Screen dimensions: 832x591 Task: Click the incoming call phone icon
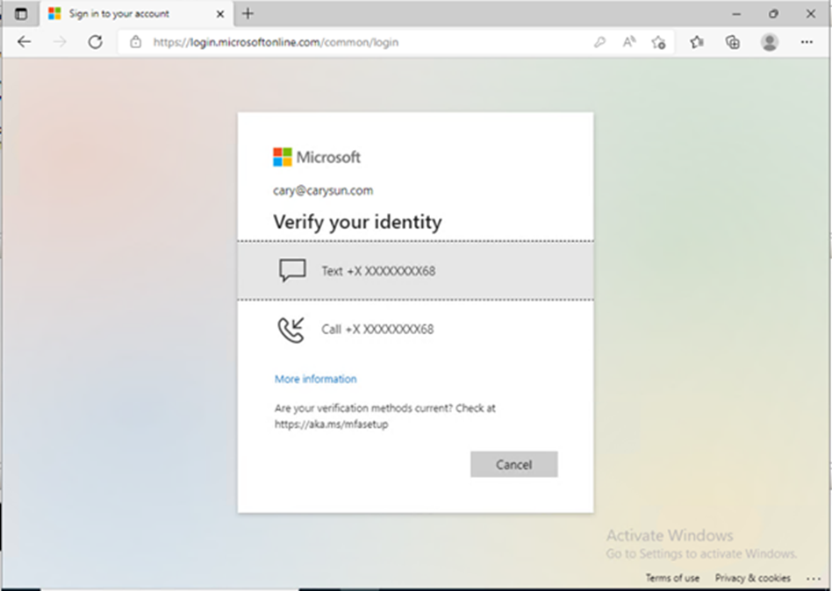(x=291, y=330)
